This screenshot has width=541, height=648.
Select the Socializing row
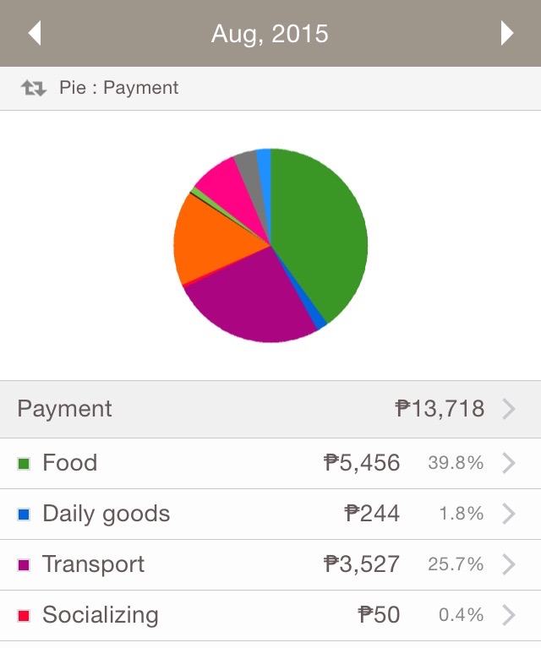(x=270, y=616)
